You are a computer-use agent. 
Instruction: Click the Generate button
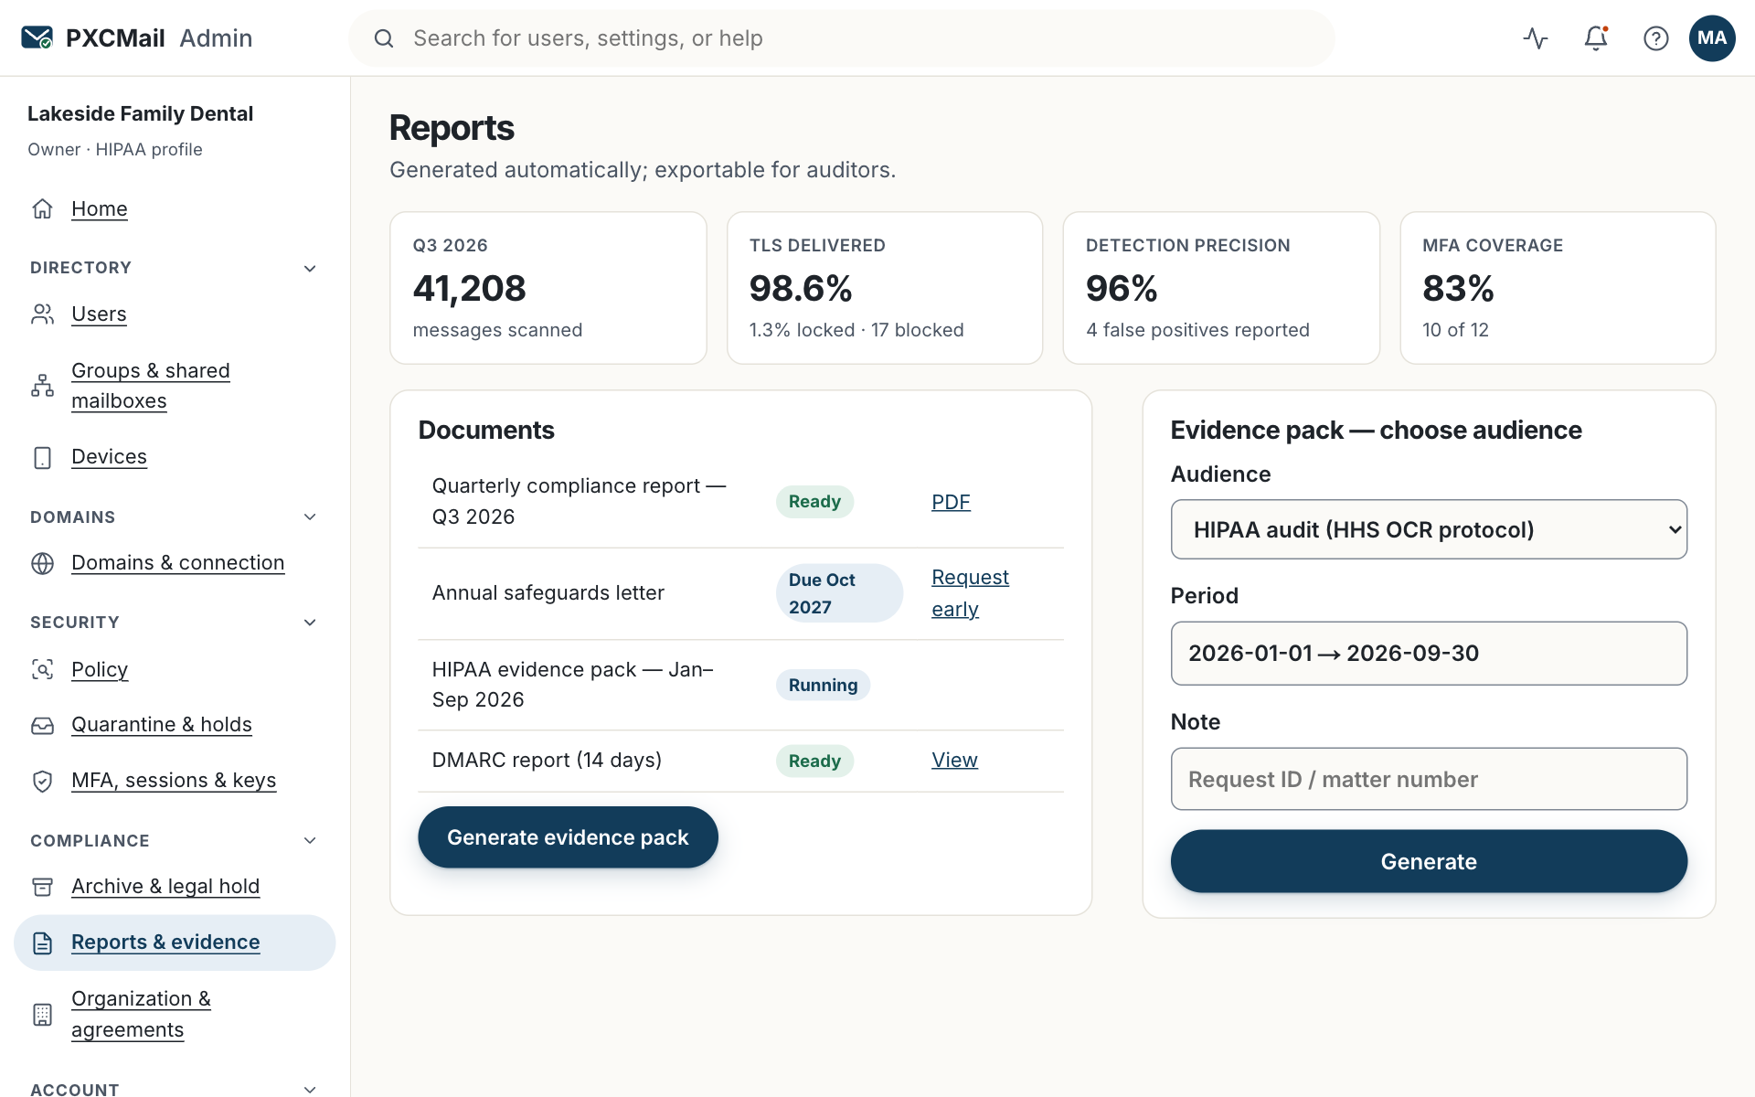tap(1429, 861)
